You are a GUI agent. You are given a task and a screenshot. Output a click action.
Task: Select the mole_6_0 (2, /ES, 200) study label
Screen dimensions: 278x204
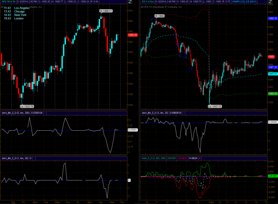(x=154, y=158)
